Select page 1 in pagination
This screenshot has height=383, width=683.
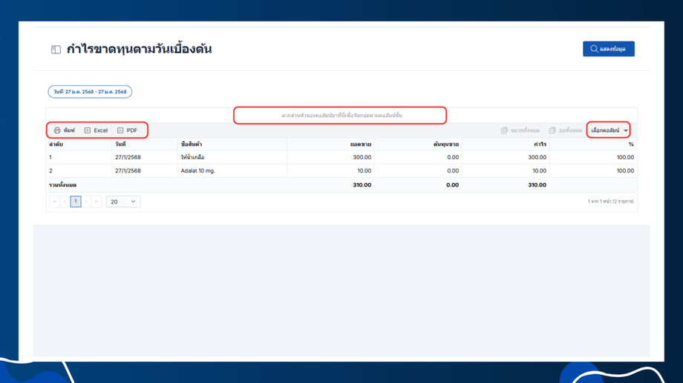(76, 202)
